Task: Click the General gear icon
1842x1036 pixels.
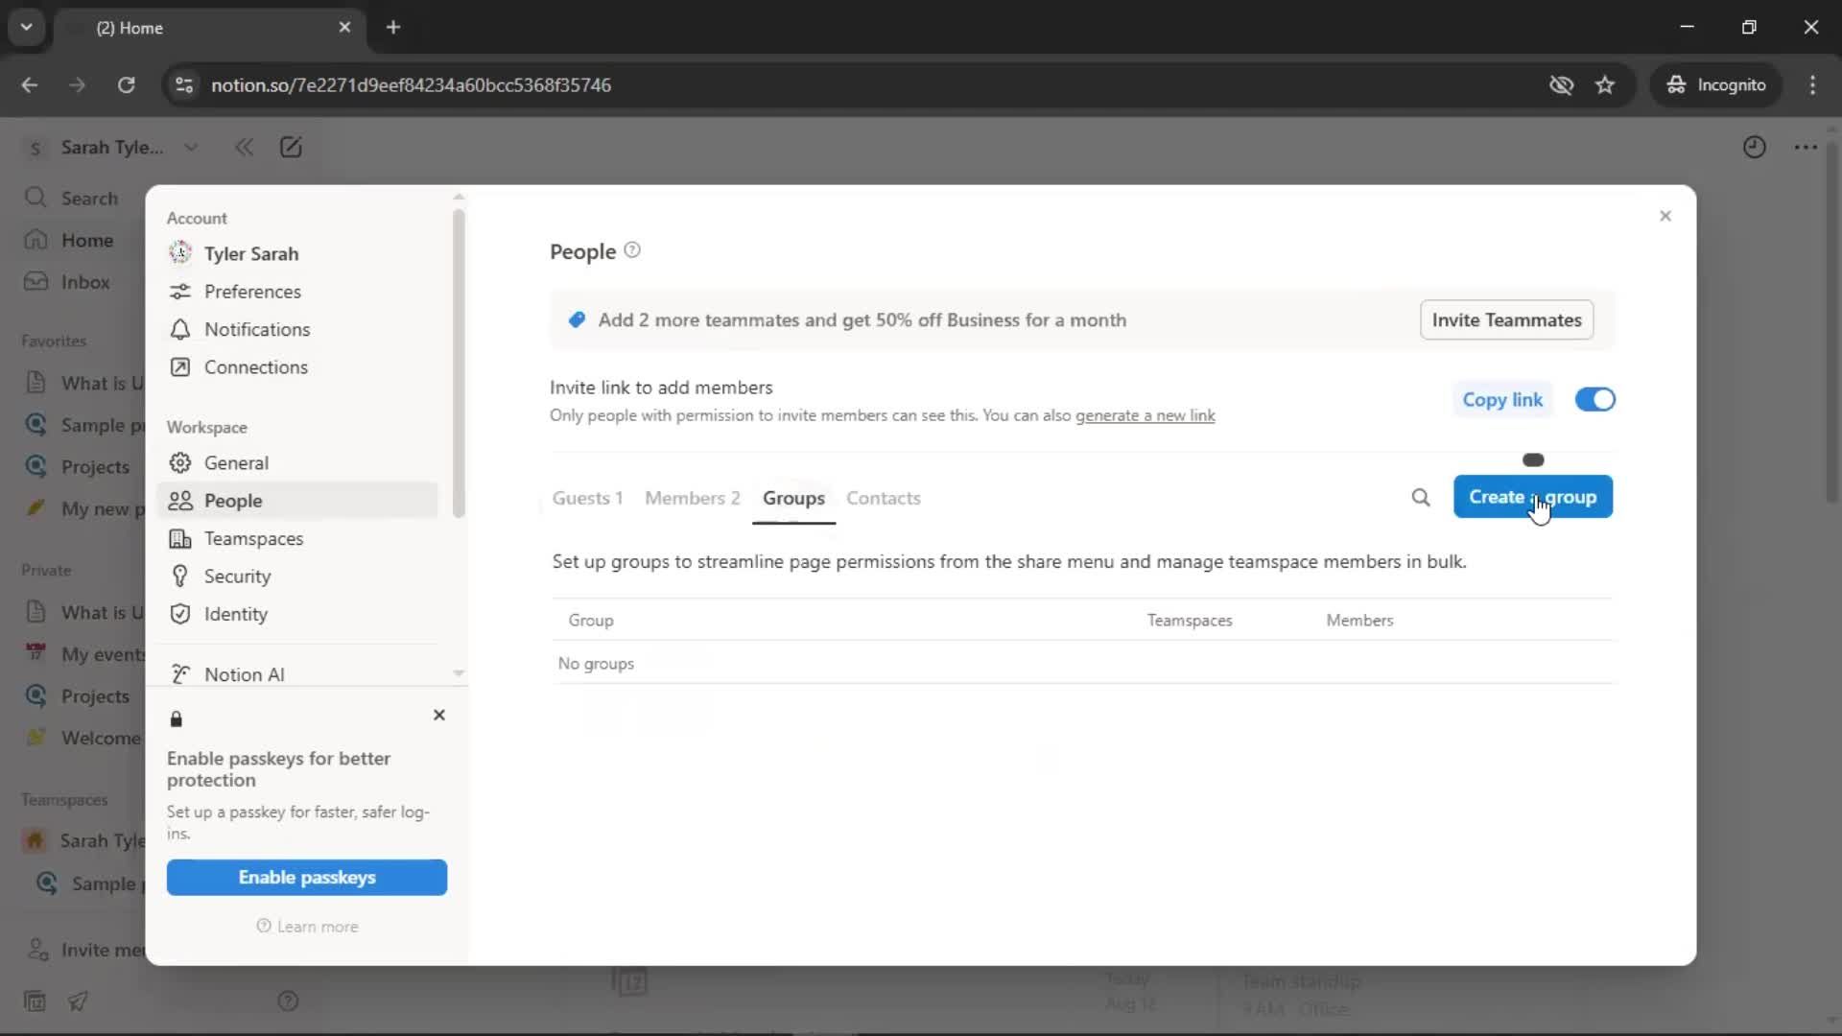Action: 179,462
